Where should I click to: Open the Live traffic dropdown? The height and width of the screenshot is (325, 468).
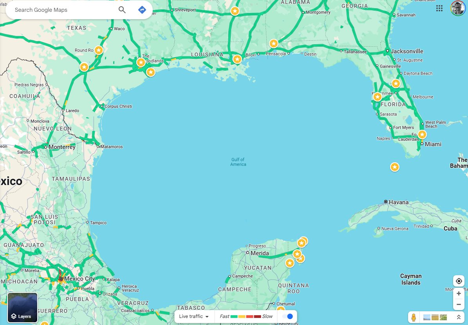click(194, 316)
